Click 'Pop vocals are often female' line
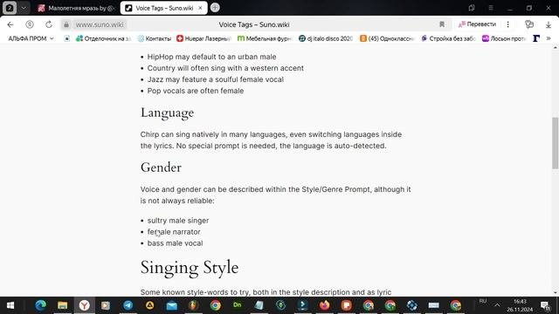 (196, 91)
